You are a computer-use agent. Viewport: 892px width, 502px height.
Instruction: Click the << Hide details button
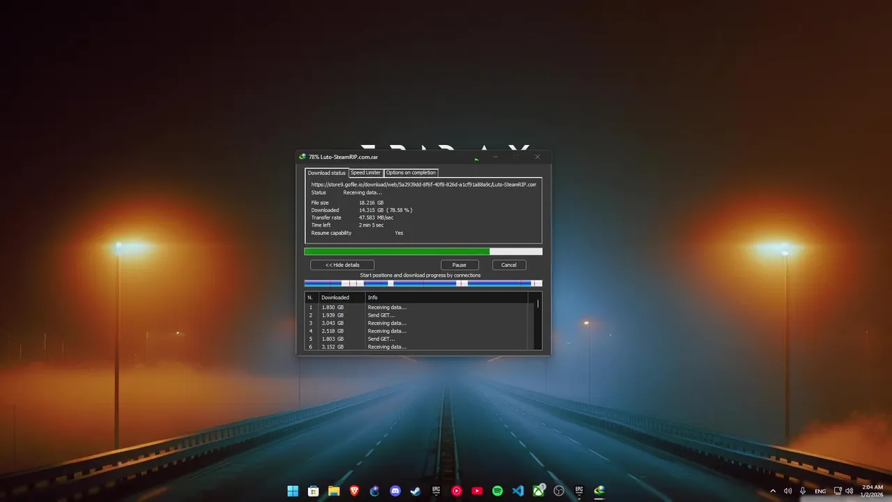point(342,265)
